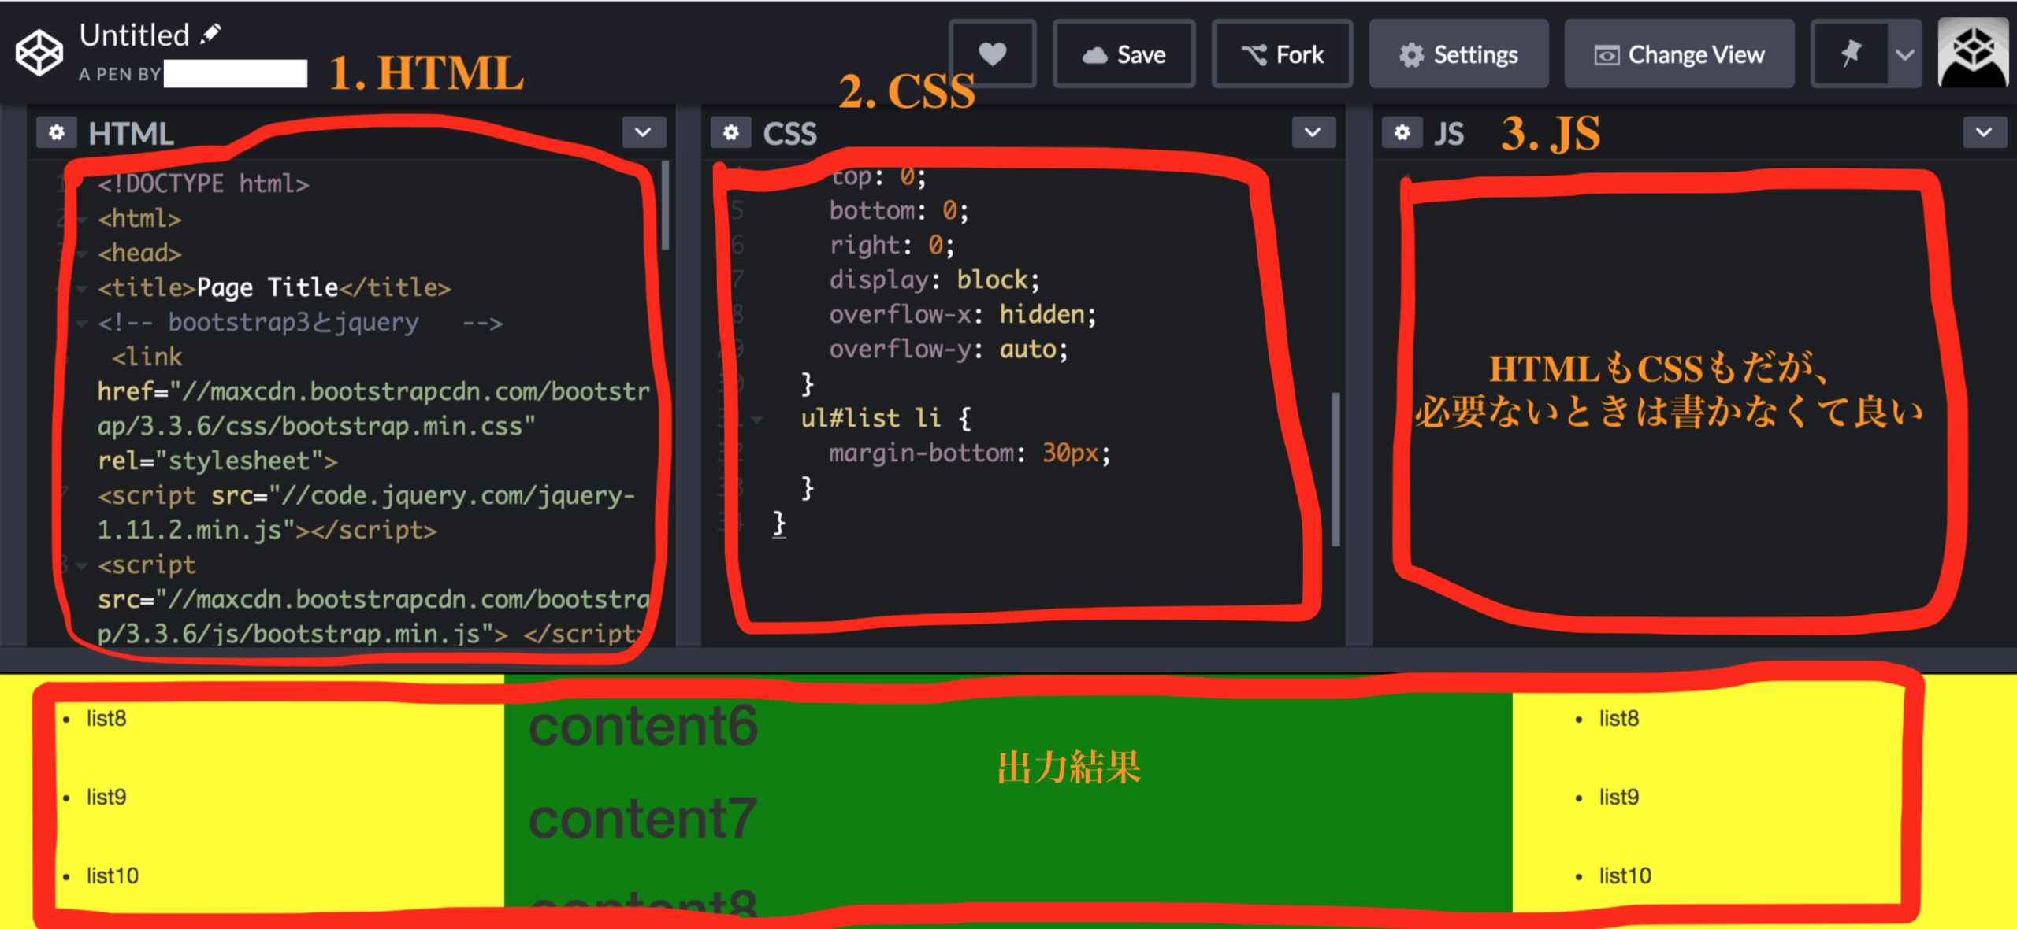Click the CodePen logo icon
2017x929 pixels.
[x=39, y=53]
